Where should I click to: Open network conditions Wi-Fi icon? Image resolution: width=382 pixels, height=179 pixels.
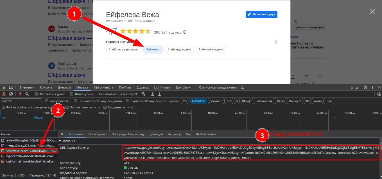point(143,94)
